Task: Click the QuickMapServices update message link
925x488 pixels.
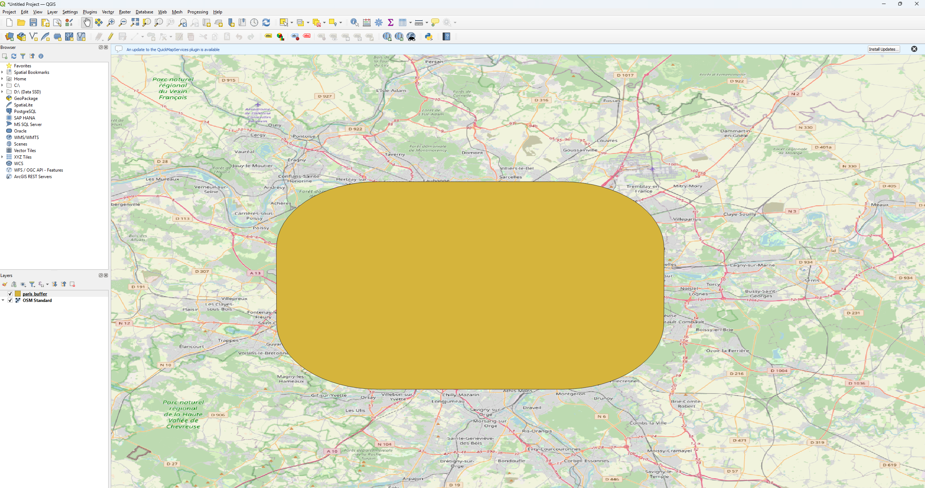Action: [x=173, y=50]
